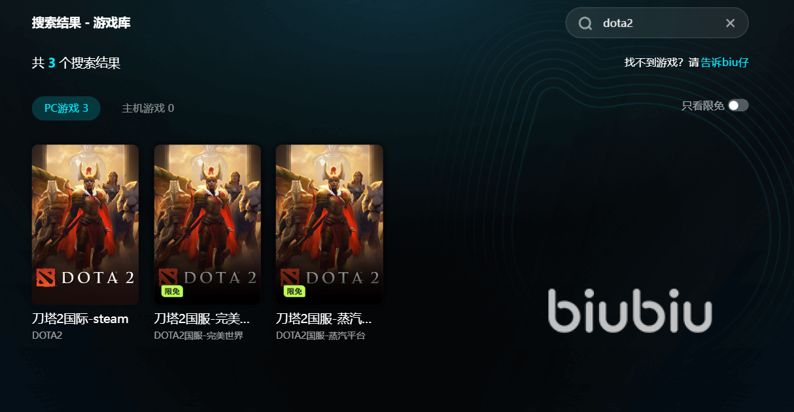Toggle the 只看限免 switch
794x412 pixels.
pos(738,105)
